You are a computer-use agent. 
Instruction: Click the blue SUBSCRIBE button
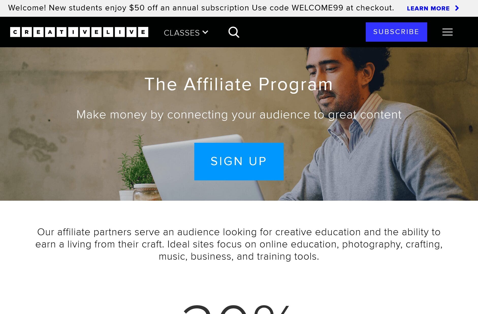[396, 32]
